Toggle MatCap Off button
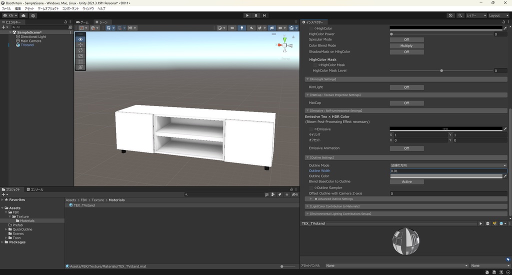The image size is (512, 275). 406,103
